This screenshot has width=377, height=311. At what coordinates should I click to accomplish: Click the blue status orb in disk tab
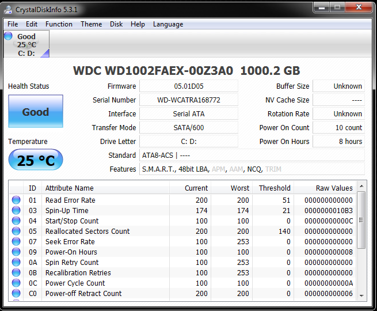tap(8, 36)
